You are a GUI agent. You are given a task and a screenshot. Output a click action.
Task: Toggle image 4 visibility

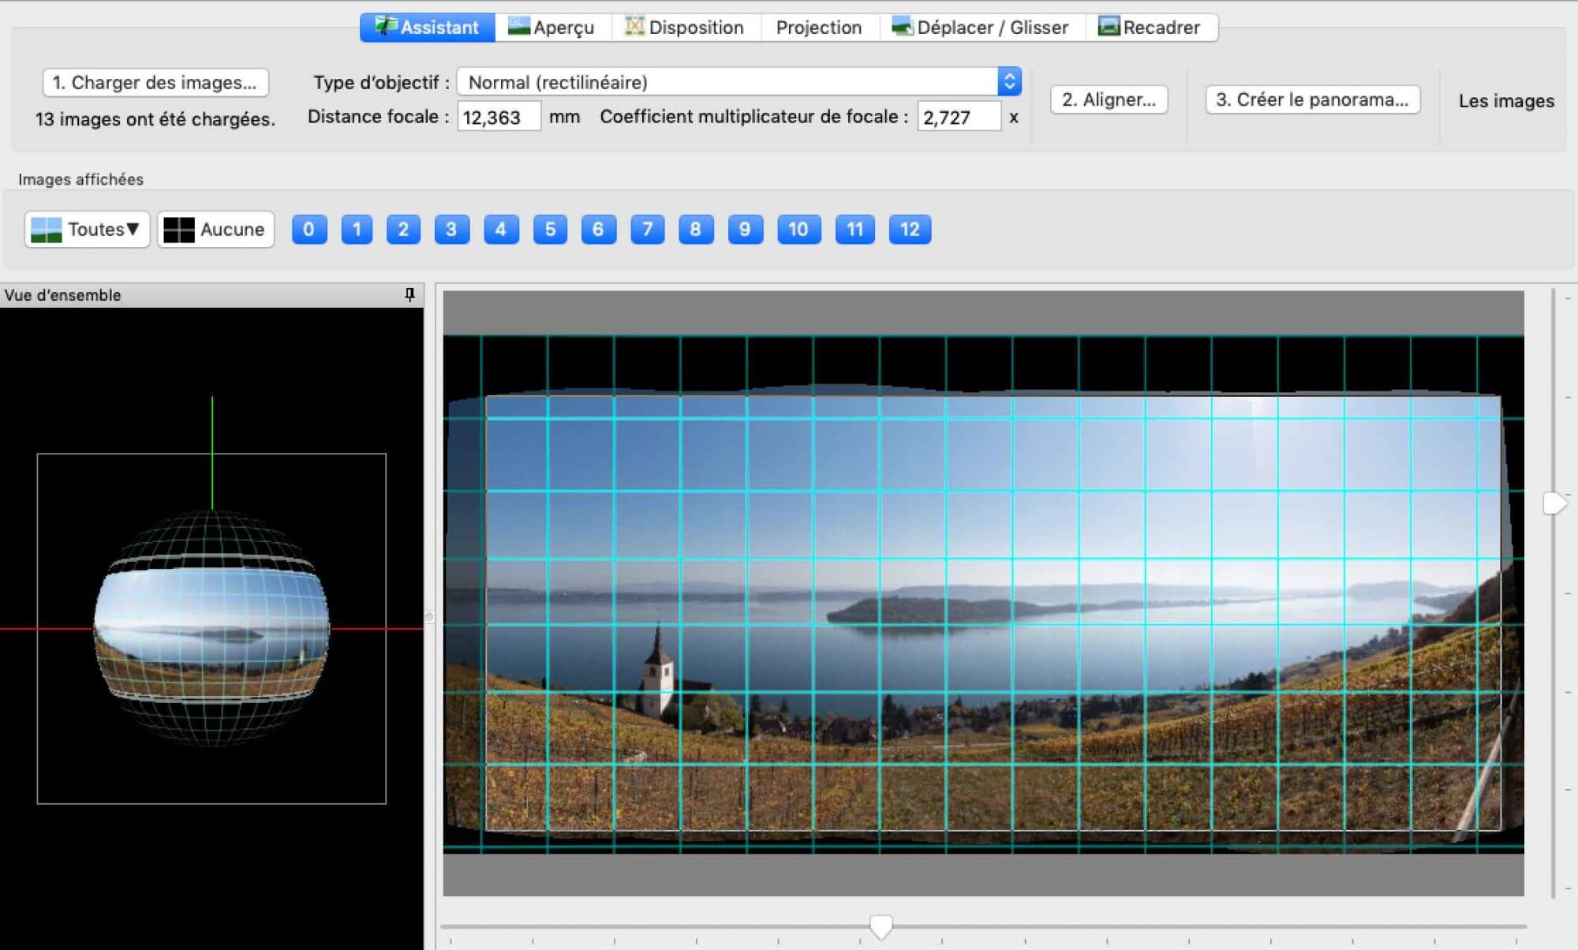click(501, 230)
